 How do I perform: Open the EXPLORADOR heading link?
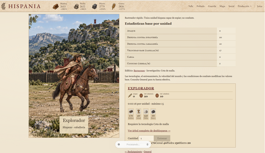point(141,88)
